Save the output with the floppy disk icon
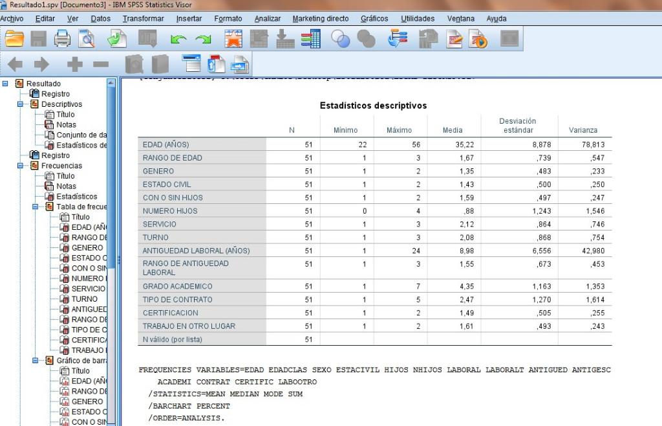Image resolution: width=662 pixels, height=426 pixels. [38, 39]
